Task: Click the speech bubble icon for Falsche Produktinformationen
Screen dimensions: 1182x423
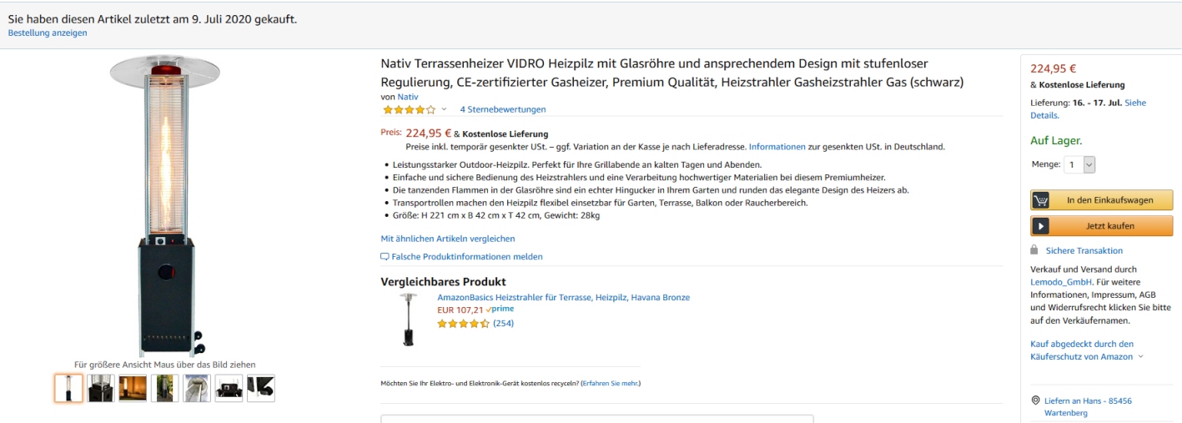Action: click(385, 257)
